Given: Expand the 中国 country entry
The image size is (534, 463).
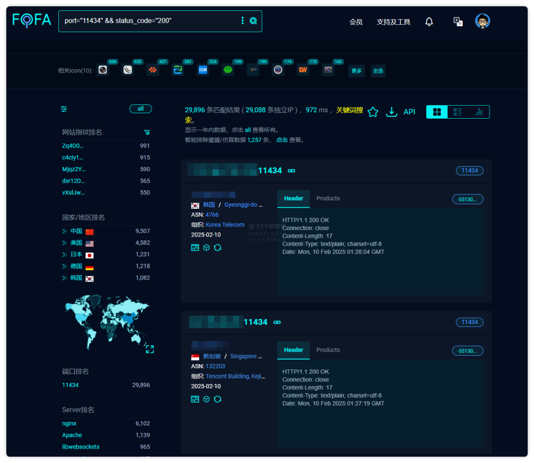Looking at the screenshot, I should click(65, 231).
